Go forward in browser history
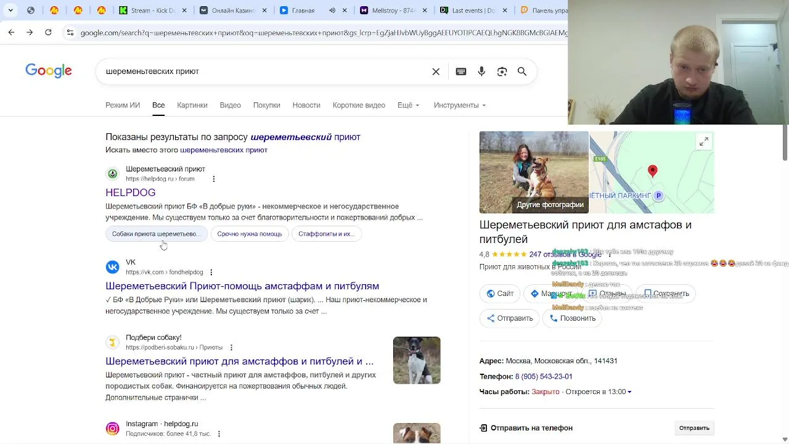 30,32
